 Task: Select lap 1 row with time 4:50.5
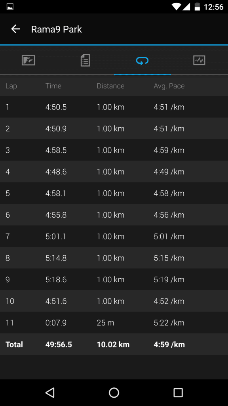[x=114, y=107]
